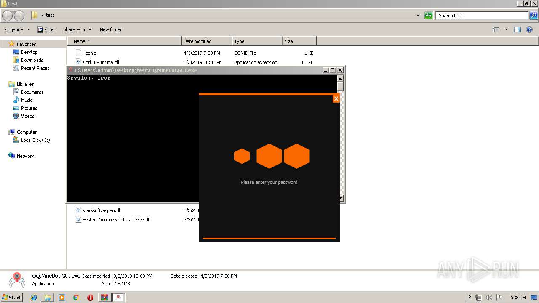Click the password entry line in dialog

269,238
